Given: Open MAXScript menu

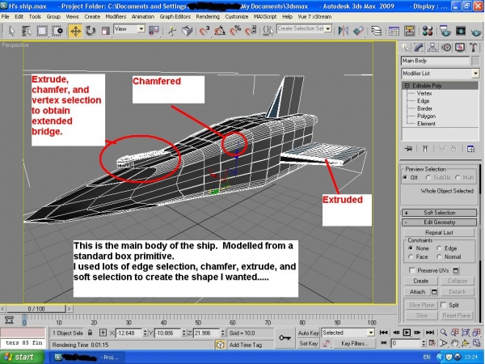Looking at the screenshot, I should (265, 17).
